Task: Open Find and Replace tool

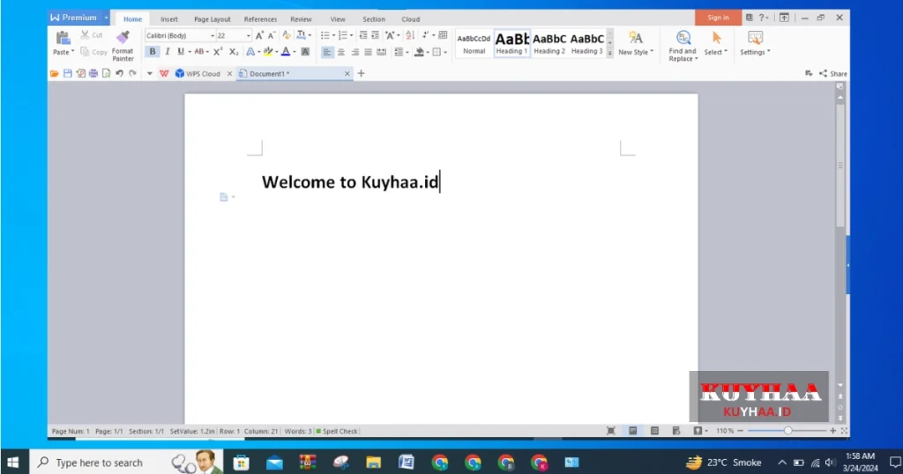Action: point(683,46)
